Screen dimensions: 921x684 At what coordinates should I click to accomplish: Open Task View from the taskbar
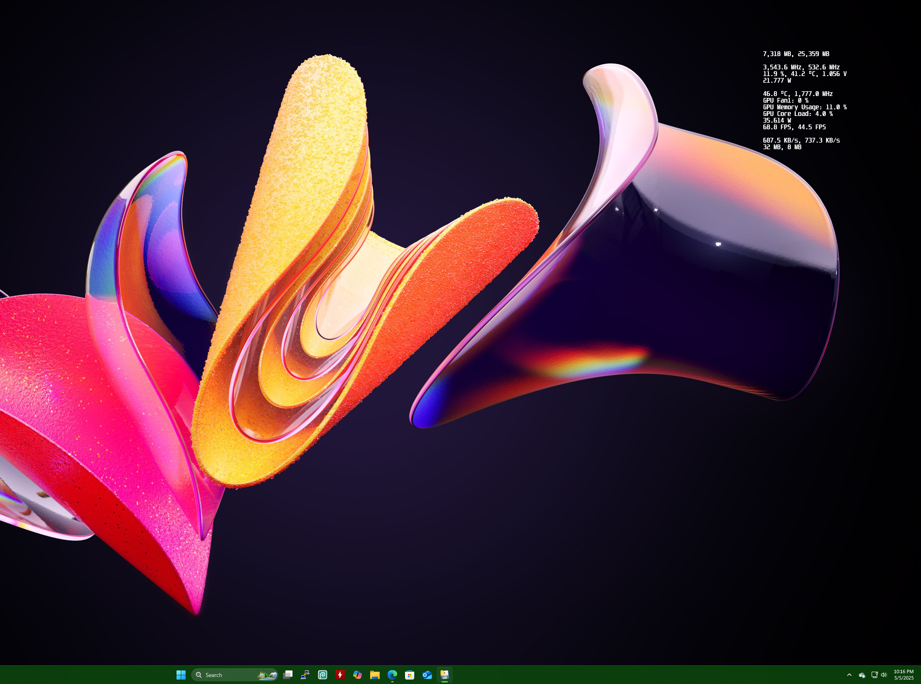point(288,675)
